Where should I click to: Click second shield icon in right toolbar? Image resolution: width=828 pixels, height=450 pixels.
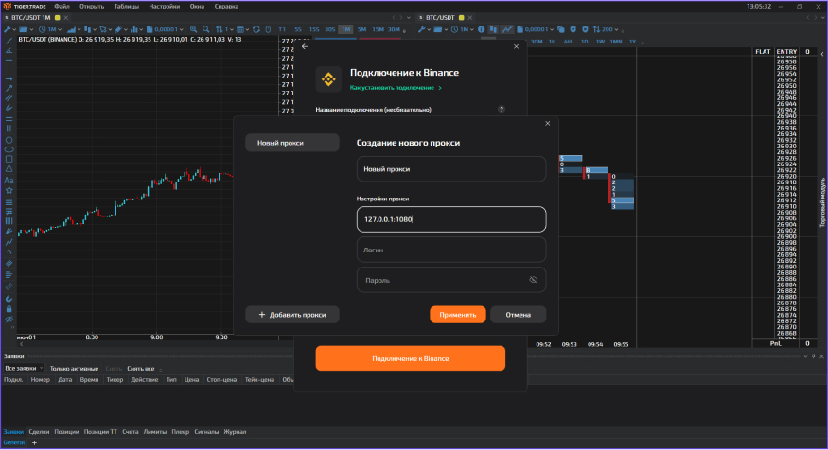pyautogui.click(x=585, y=29)
